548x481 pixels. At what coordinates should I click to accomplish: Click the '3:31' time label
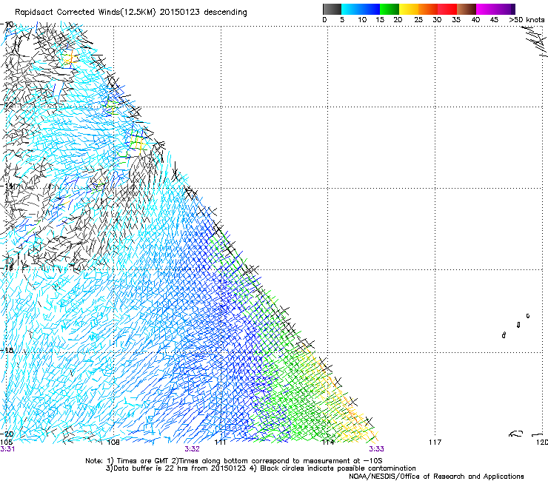point(7,449)
